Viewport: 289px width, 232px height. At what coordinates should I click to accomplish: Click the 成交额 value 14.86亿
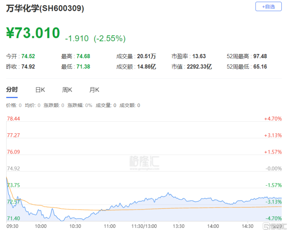pyautogui.click(x=147, y=67)
